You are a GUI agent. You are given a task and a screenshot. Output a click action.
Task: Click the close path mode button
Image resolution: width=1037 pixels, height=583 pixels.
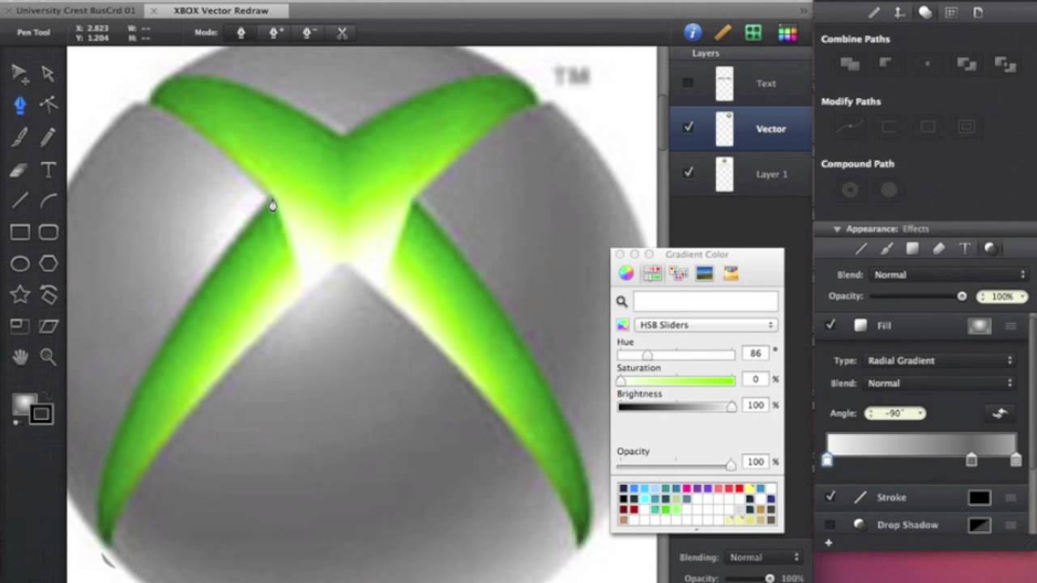click(x=342, y=33)
